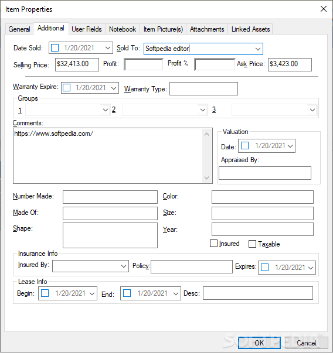This screenshot has width=333, height=356.
Task: Click the Size field
Action: [x=263, y=213]
